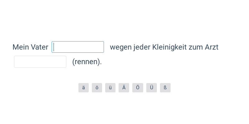
Task: Click the verb hint "(rennen)"
Action: tap(87, 62)
